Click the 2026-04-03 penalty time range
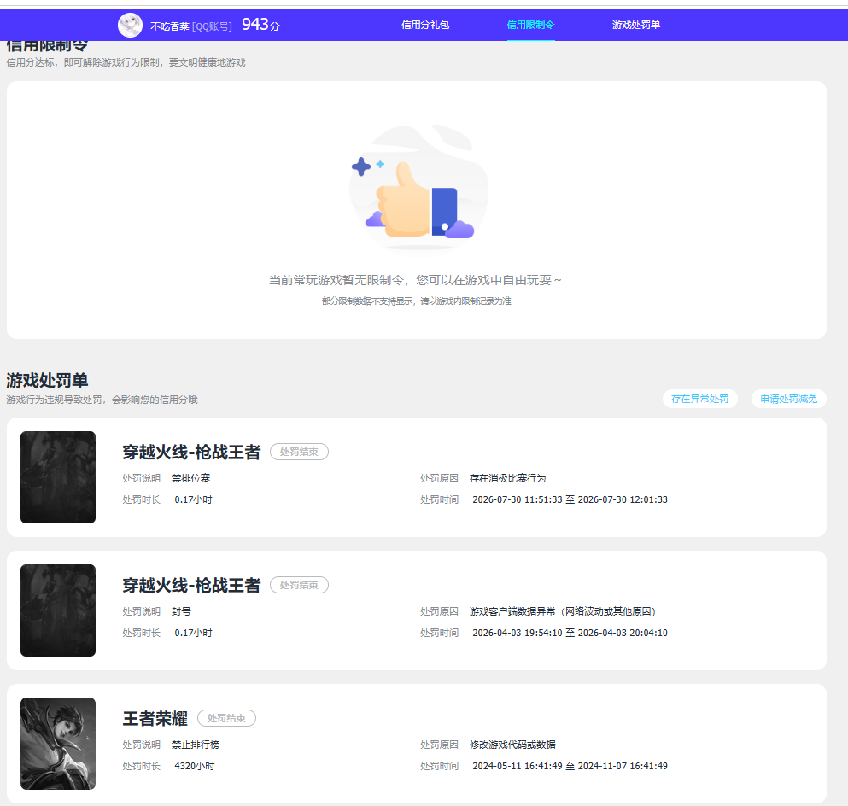The width and height of the screenshot is (848, 806). click(570, 633)
